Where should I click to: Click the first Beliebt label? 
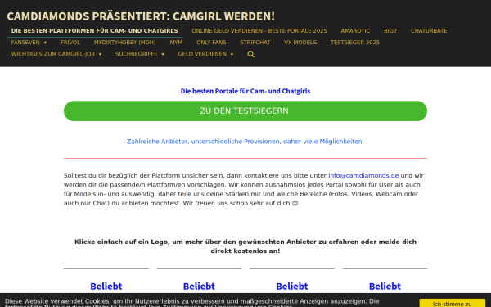tap(106, 287)
